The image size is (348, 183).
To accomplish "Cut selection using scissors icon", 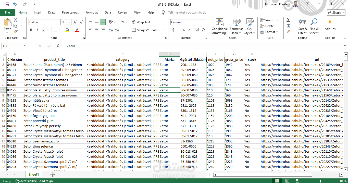I will [16, 20].
